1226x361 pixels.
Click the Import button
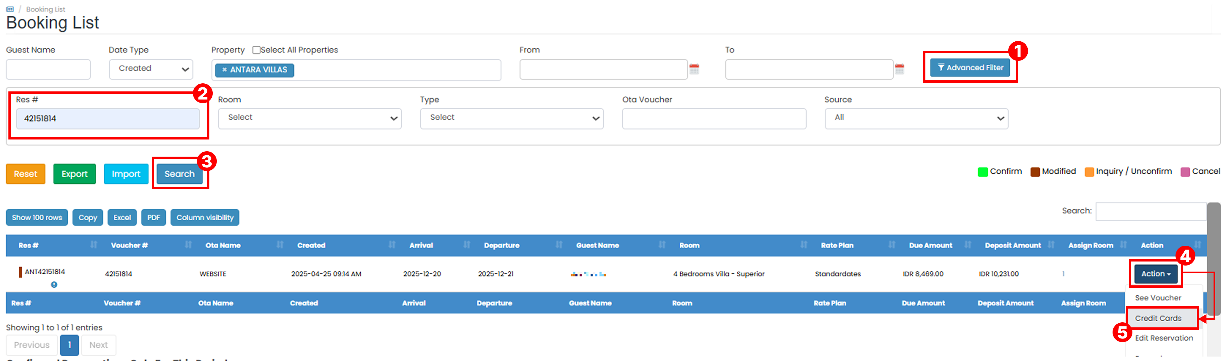click(x=126, y=174)
